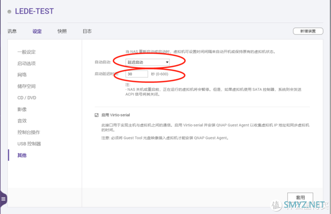Select 储存空间 in the settings sidebar
The width and height of the screenshot is (331, 214).
(26, 86)
